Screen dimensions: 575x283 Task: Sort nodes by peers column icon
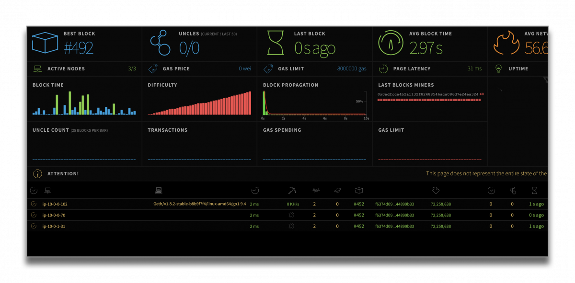tap(316, 191)
